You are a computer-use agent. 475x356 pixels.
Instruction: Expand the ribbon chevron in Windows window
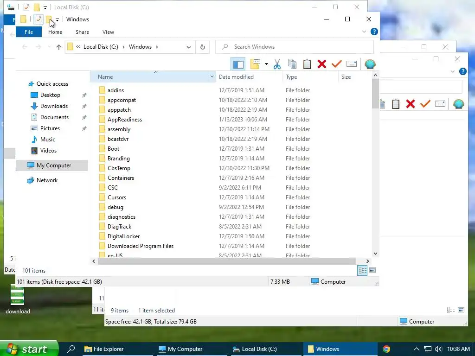tap(364, 32)
